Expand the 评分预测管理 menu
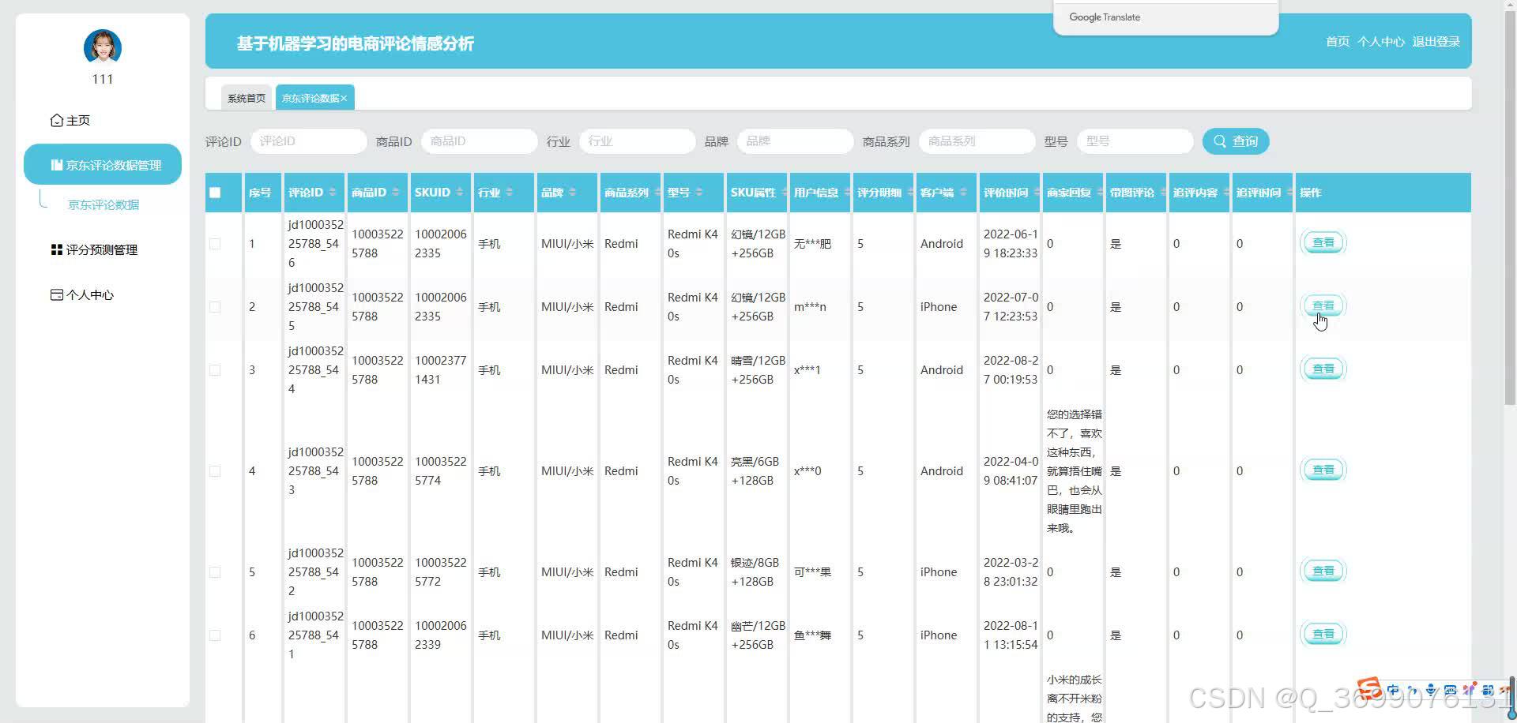 coord(103,249)
